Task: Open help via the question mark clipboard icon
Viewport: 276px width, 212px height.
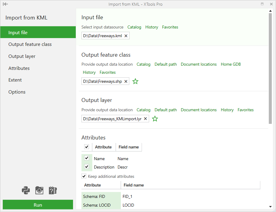Action: click(53, 190)
